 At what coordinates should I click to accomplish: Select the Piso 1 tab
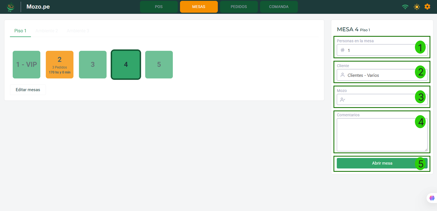[20, 31]
